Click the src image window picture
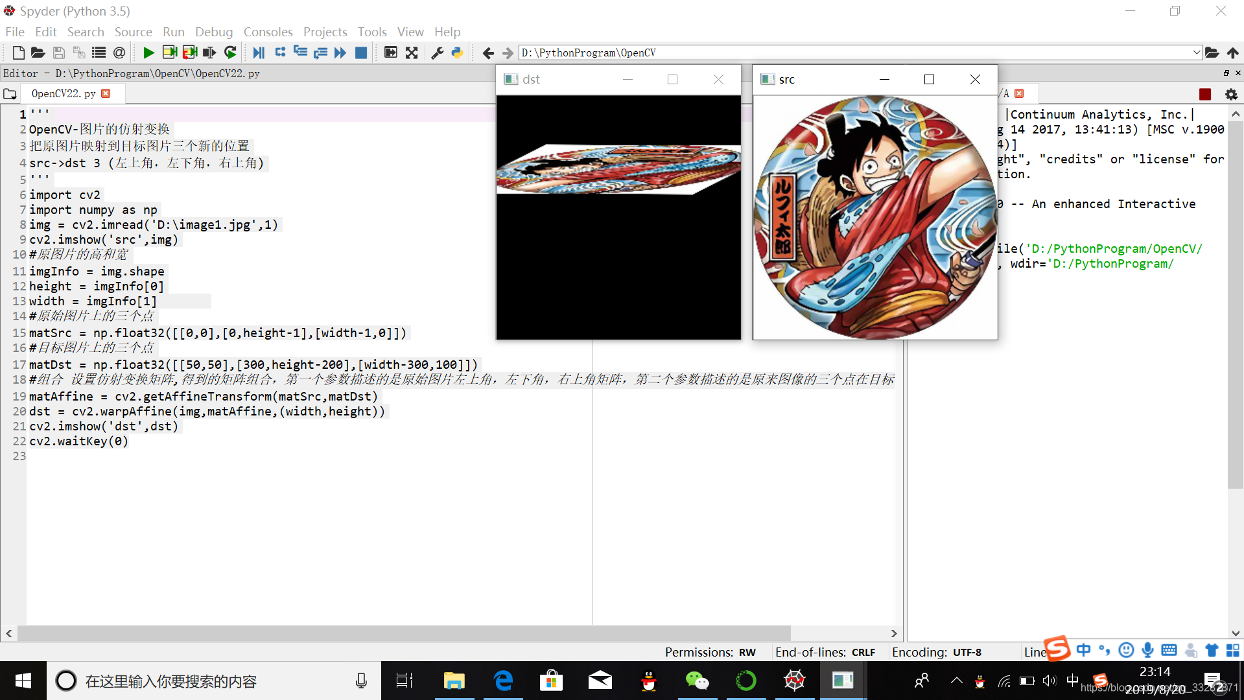This screenshot has width=1244, height=700. pos(875,217)
